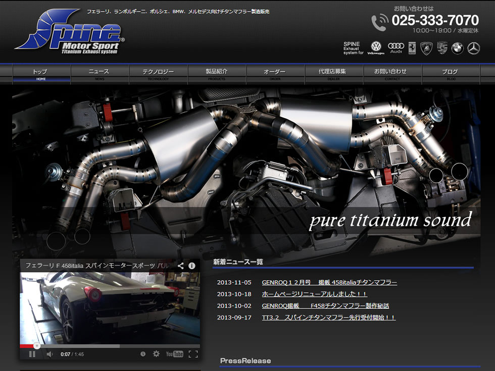Click the Lamborghini shield logo
The image size is (495, 371).
[x=426, y=48]
